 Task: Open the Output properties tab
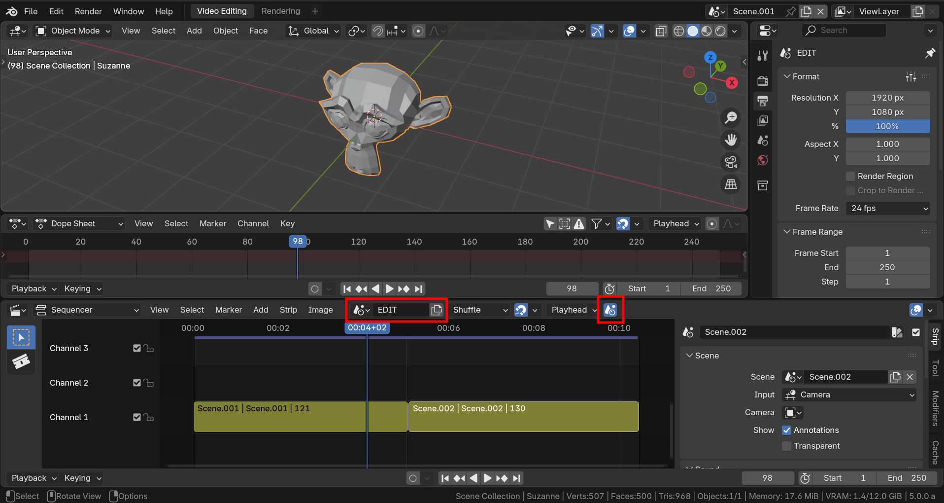click(x=763, y=101)
